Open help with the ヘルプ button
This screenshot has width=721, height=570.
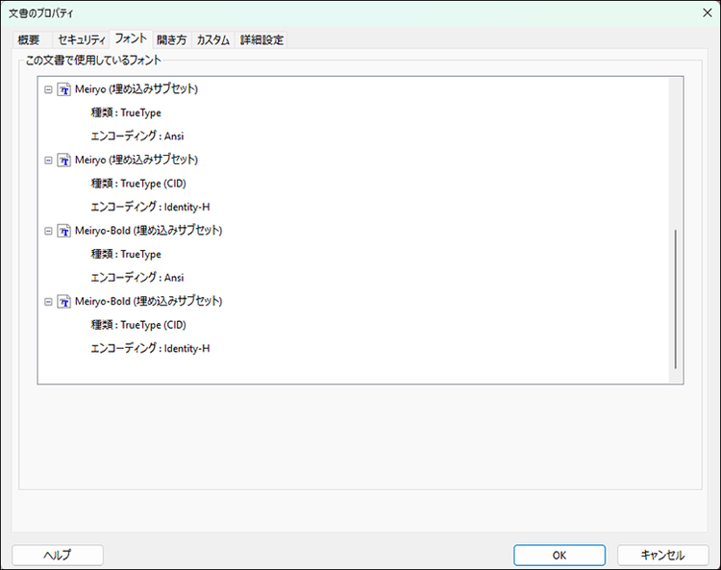coord(58,556)
